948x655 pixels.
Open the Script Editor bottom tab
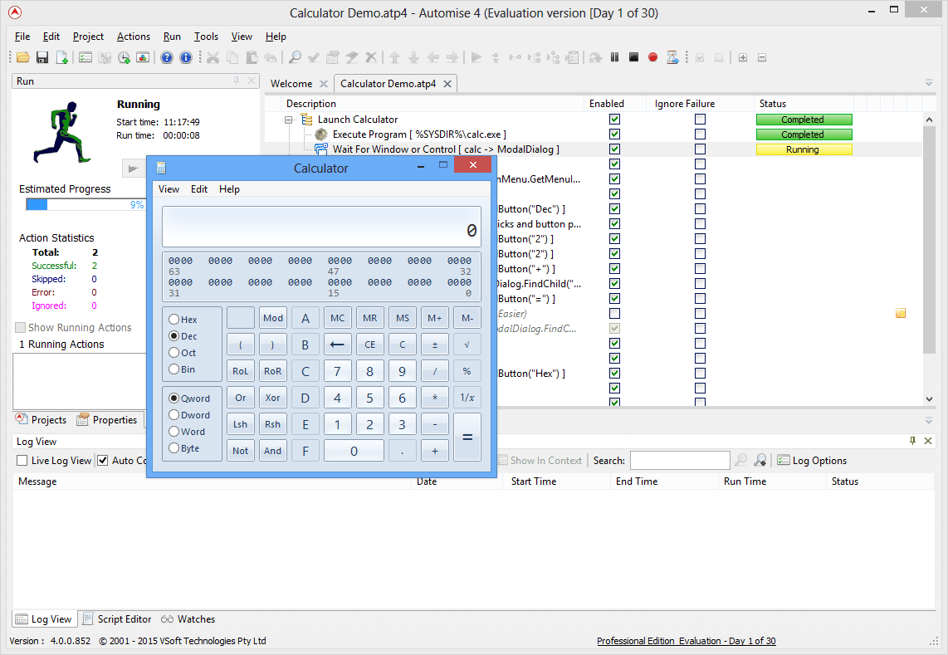click(x=116, y=619)
